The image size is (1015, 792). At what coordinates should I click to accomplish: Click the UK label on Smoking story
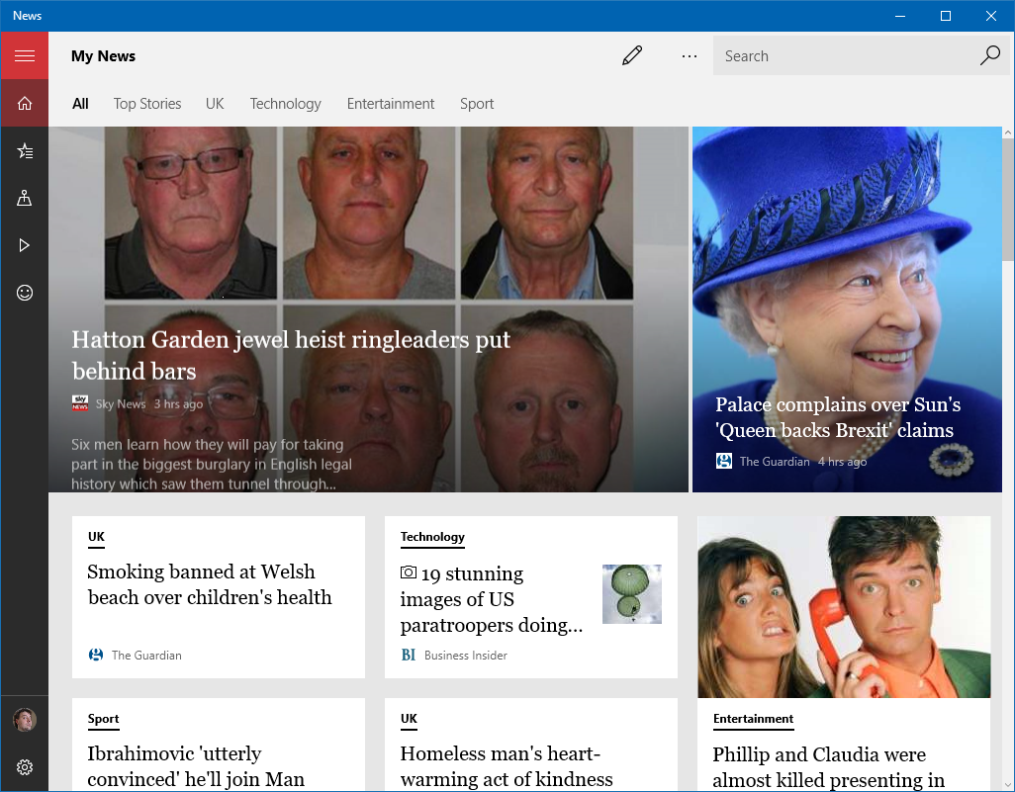(96, 537)
